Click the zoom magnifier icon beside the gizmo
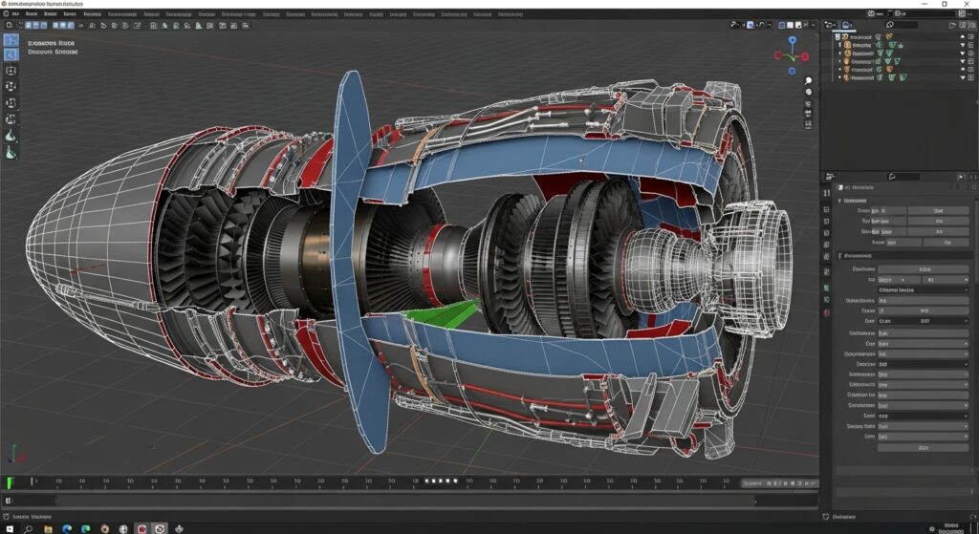The image size is (979, 534). click(x=809, y=80)
